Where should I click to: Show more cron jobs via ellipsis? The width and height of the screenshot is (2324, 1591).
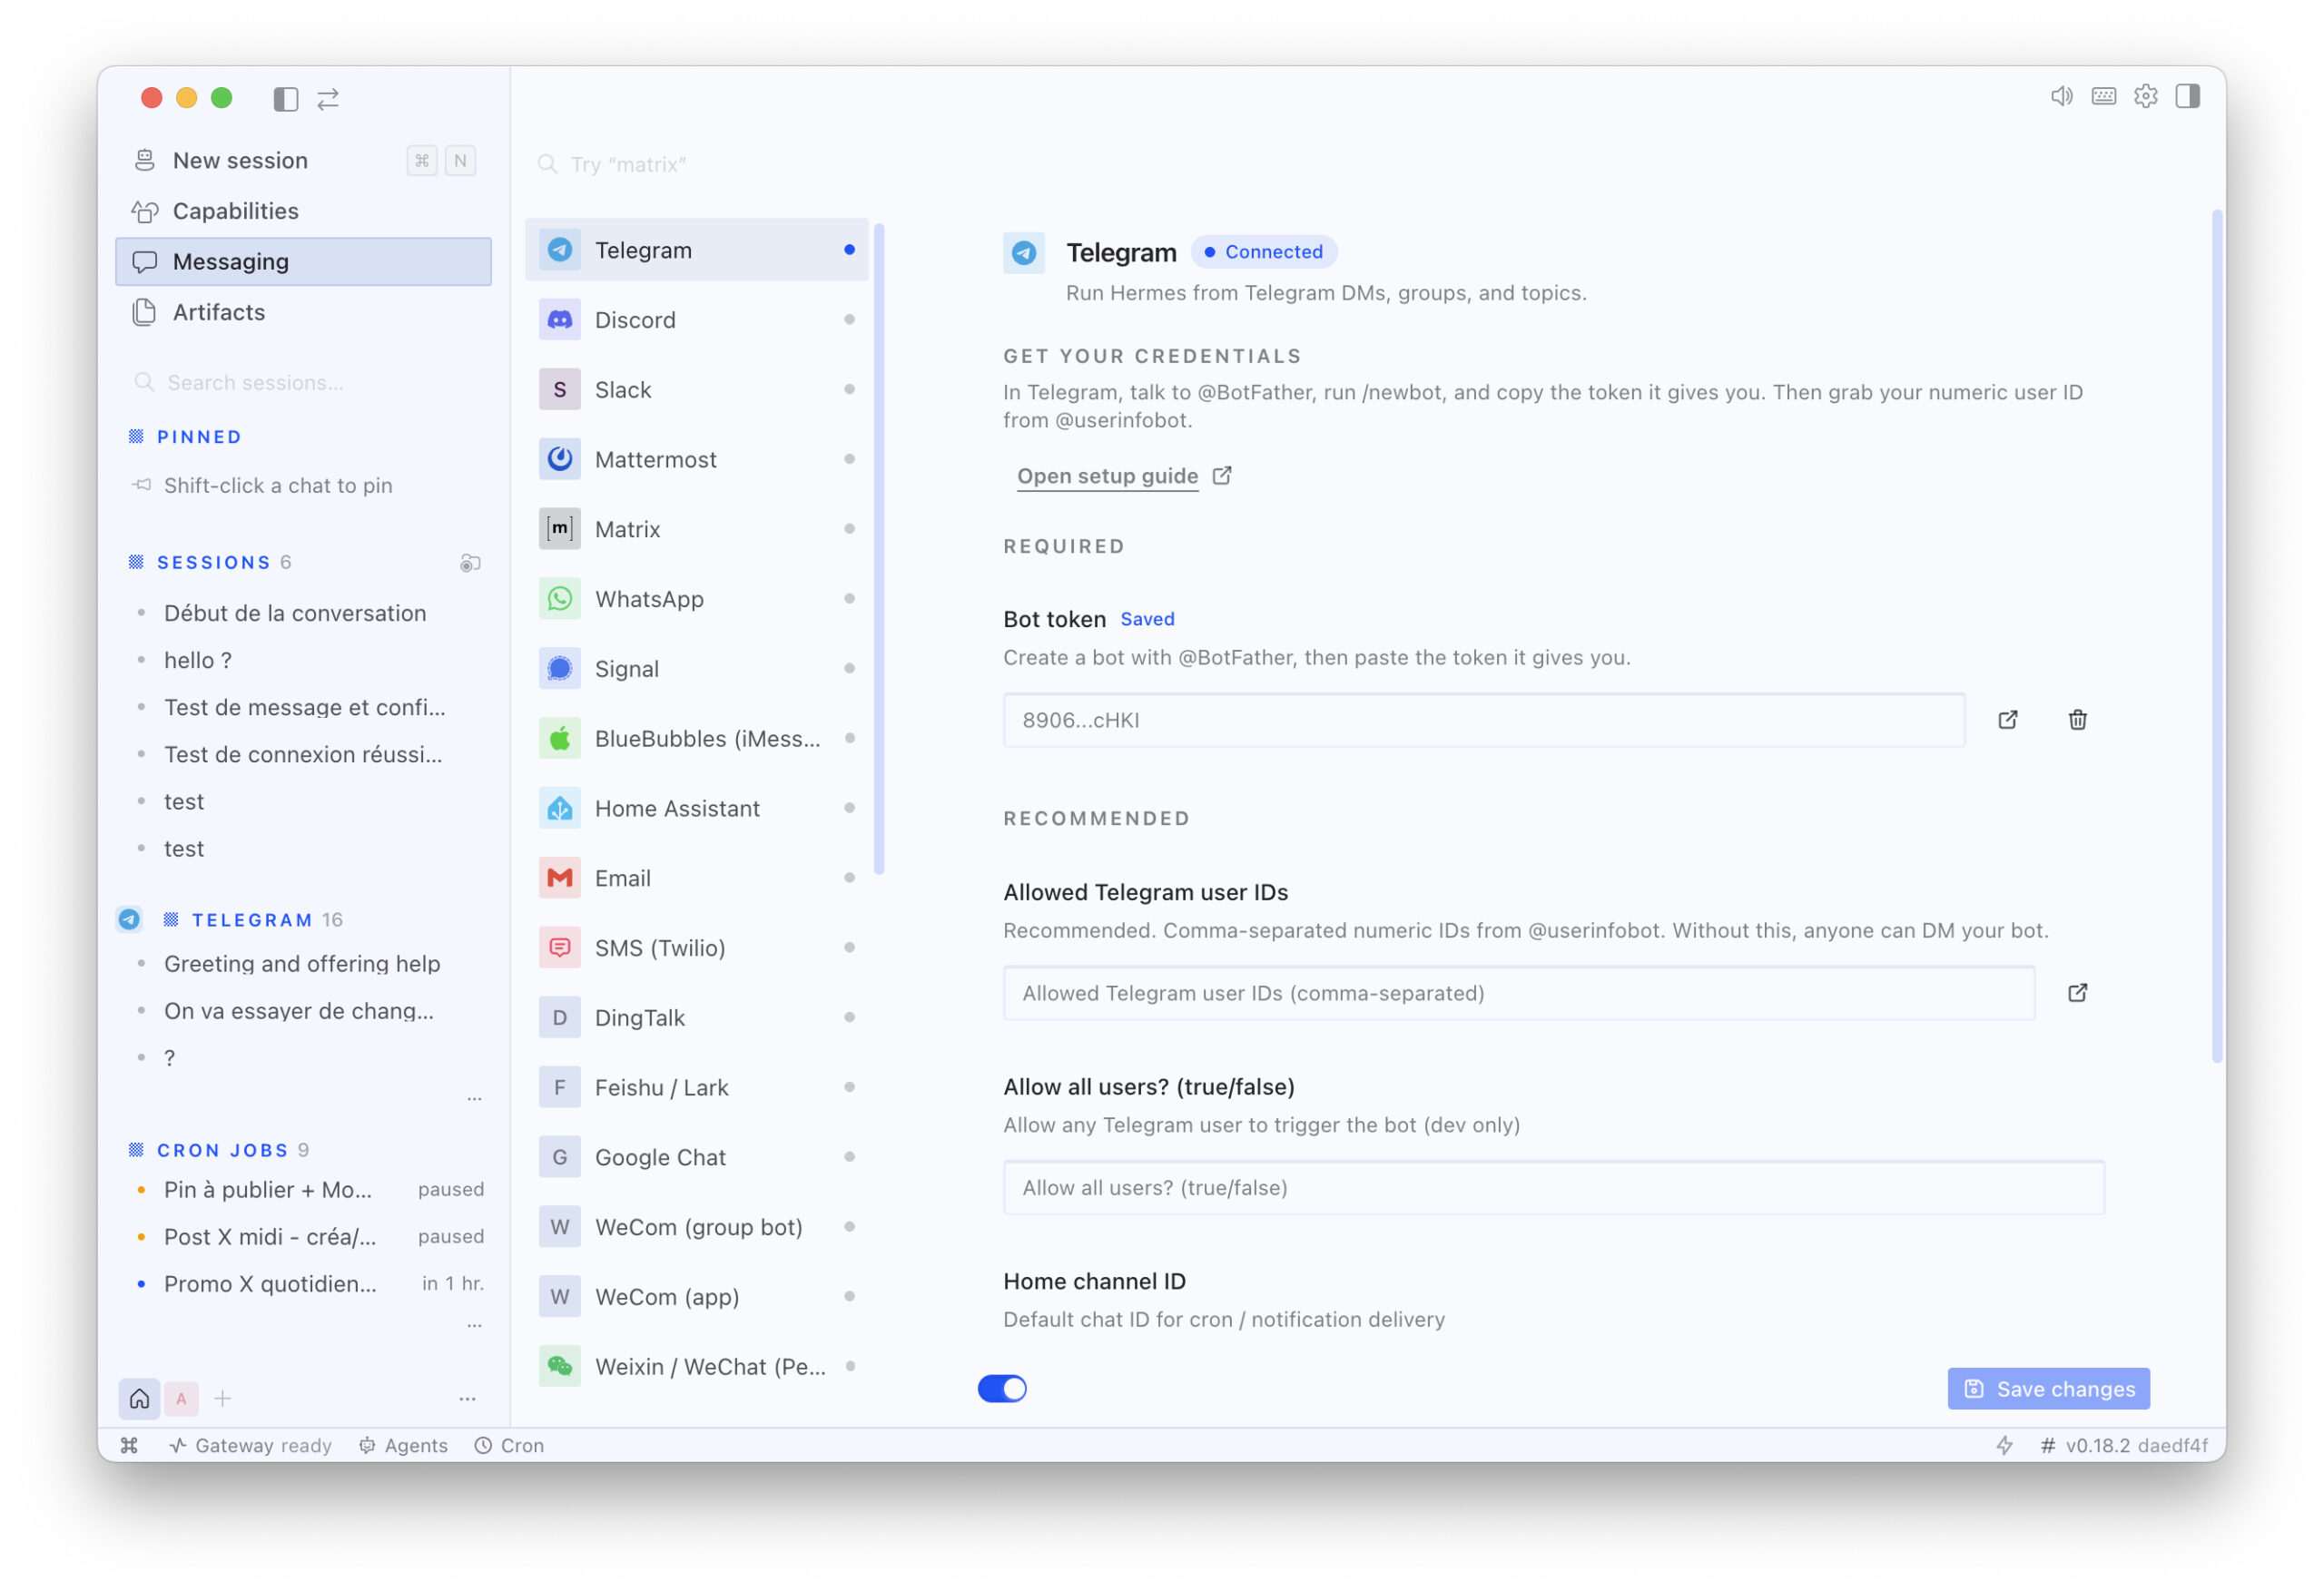coord(474,1325)
